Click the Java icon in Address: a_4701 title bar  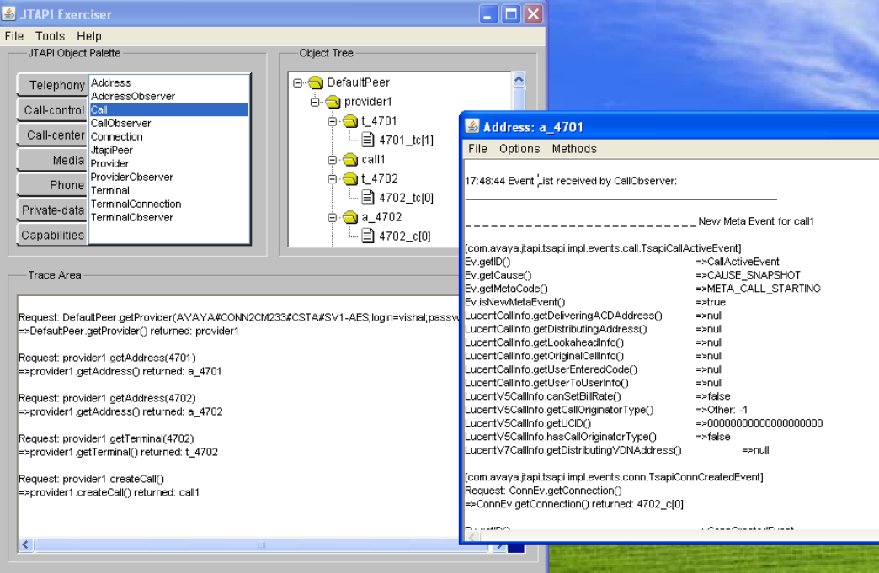pyautogui.click(x=472, y=126)
